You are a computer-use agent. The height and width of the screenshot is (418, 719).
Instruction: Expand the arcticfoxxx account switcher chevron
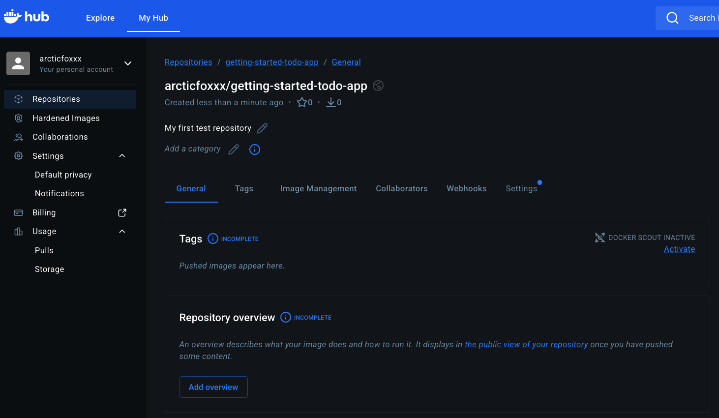tap(128, 63)
